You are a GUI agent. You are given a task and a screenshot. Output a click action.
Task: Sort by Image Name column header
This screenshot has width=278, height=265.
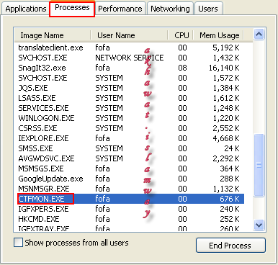[53, 35]
